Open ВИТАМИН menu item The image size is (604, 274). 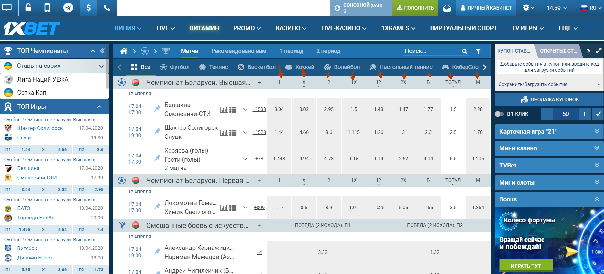tap(204, 28)
